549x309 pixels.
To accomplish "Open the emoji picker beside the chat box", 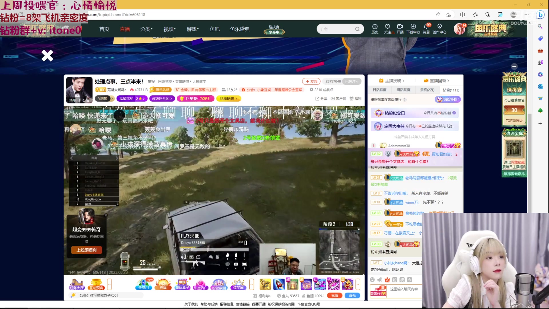I will coord(373,280).
